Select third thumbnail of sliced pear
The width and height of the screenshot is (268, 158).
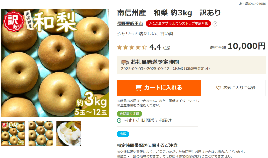coord(69,134)
